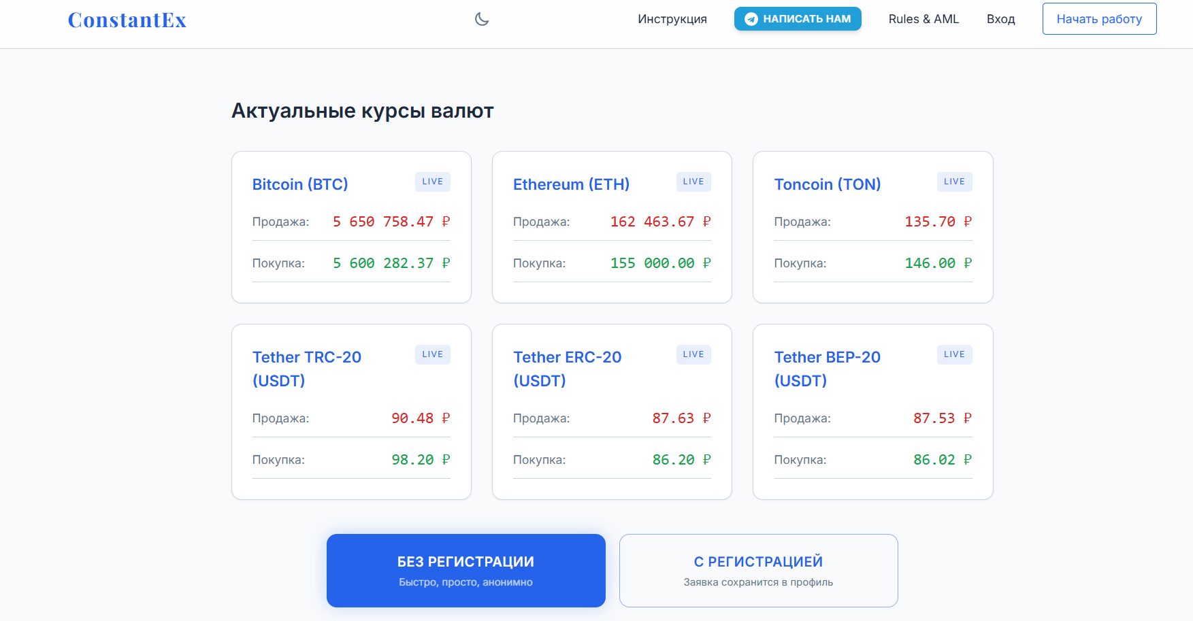Click the LIVE badge on Tether BEP-20 card
The width and height of the screenshot is (1193, 621).
pyautogui.click(x=955, y=354)
